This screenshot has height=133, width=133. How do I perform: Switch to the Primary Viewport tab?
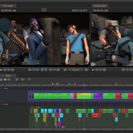coord(8,6)
